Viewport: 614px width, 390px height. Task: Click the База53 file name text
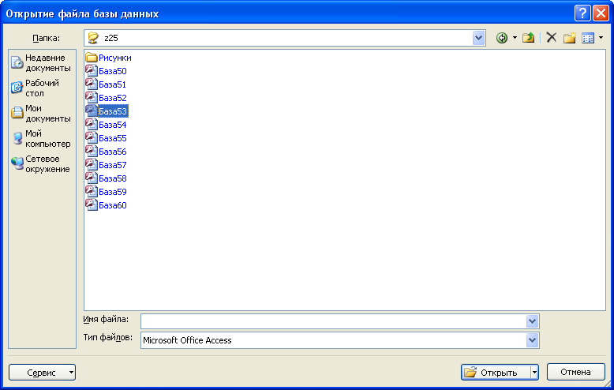pyautogui.click(x=113, y=111)
